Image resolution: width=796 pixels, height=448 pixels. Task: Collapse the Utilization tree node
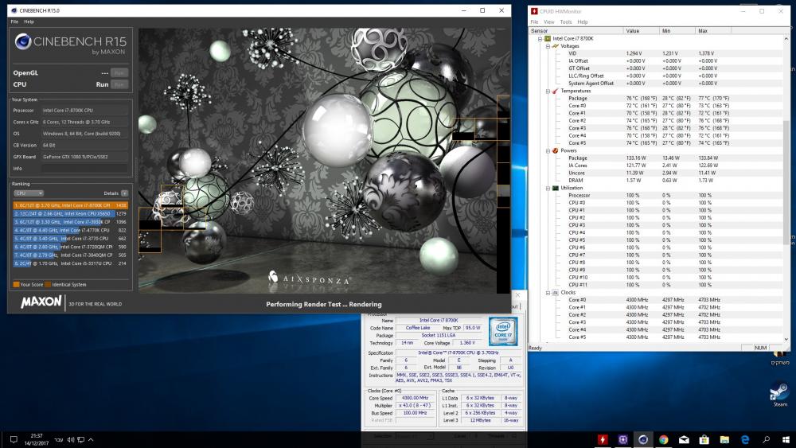pos(548,188)
